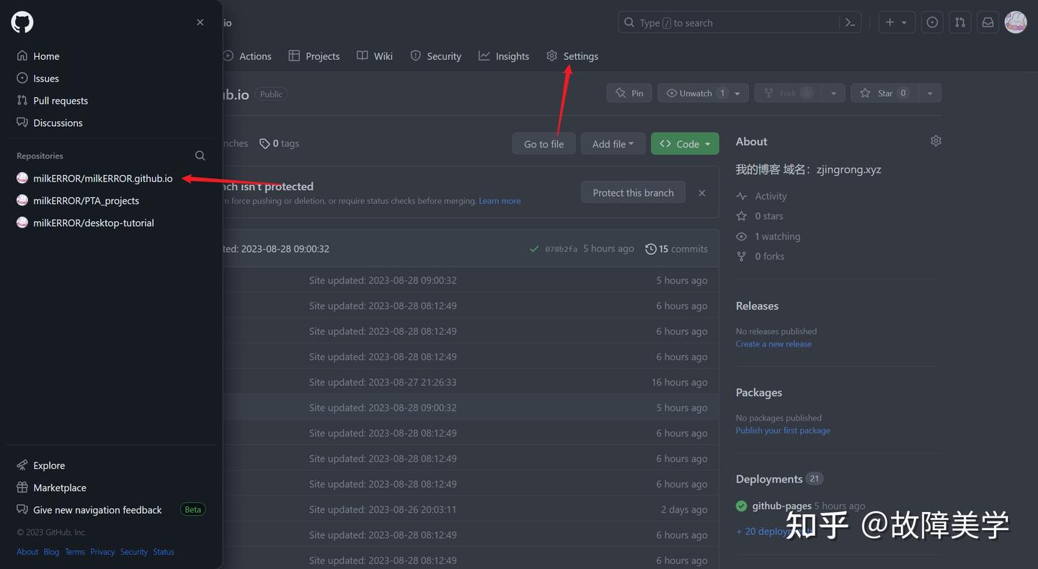1038x569 pixels.
Task: Click the command palette terminal icon
Action: pos(850,22)
